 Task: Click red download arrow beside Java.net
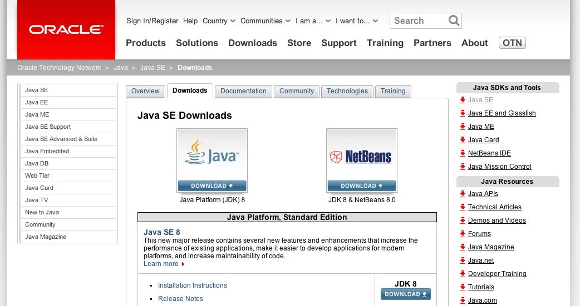[x=463, y=260]
